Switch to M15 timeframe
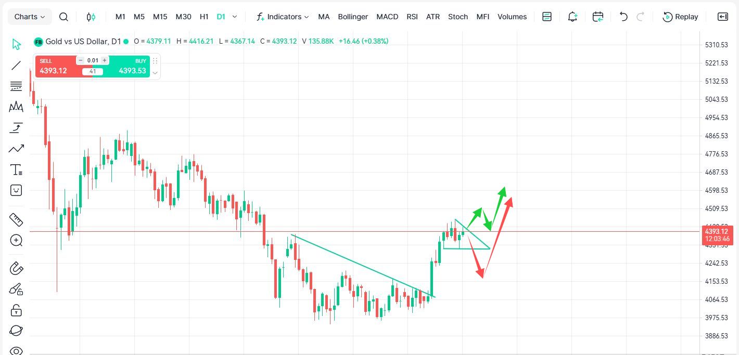The height and width of the screenshot is (355, 739). point(160,17)
